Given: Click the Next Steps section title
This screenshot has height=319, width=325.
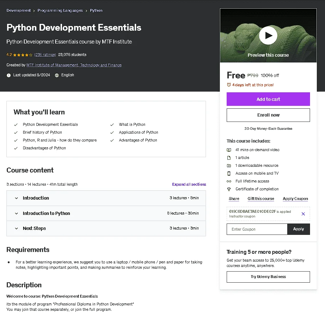Looking at the screenshot, I should tap(35, 228).
